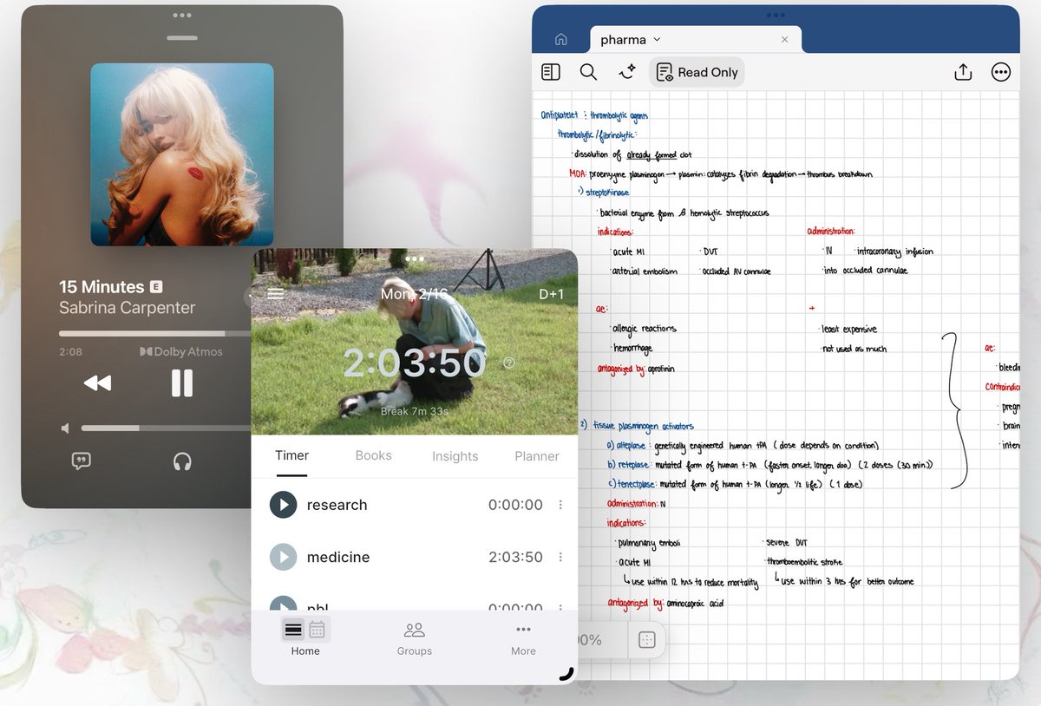Open the lyrics speech-bubble icon in music player
The height and width of the screenshot is (706, 1041).
tap(82, 461)
